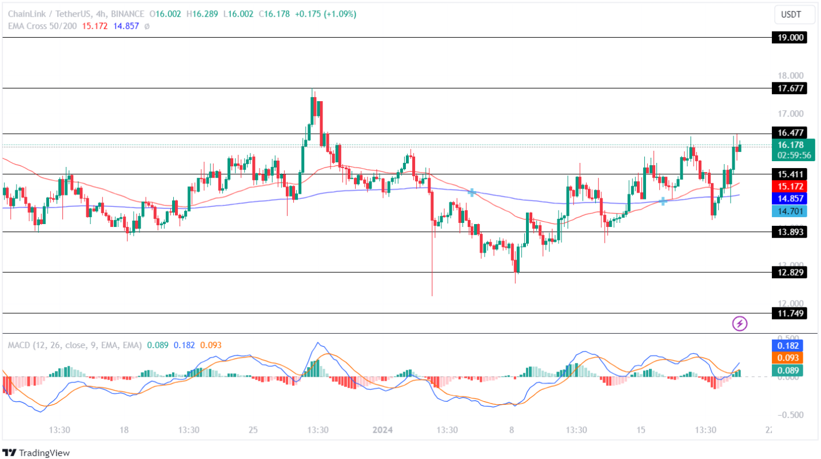Image resolution: width=821 pixels, height=459 pixels.
Task: Click the MACD value tag 0.182
Action: (x=788, y=345)
